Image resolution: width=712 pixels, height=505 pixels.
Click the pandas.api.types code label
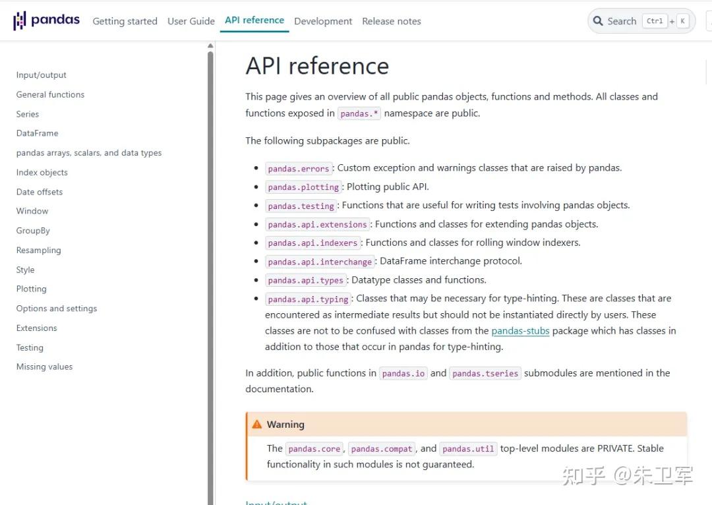coord(306,280)
